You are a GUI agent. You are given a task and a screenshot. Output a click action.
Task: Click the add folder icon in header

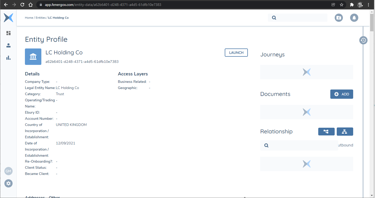[x=339, y=18]
